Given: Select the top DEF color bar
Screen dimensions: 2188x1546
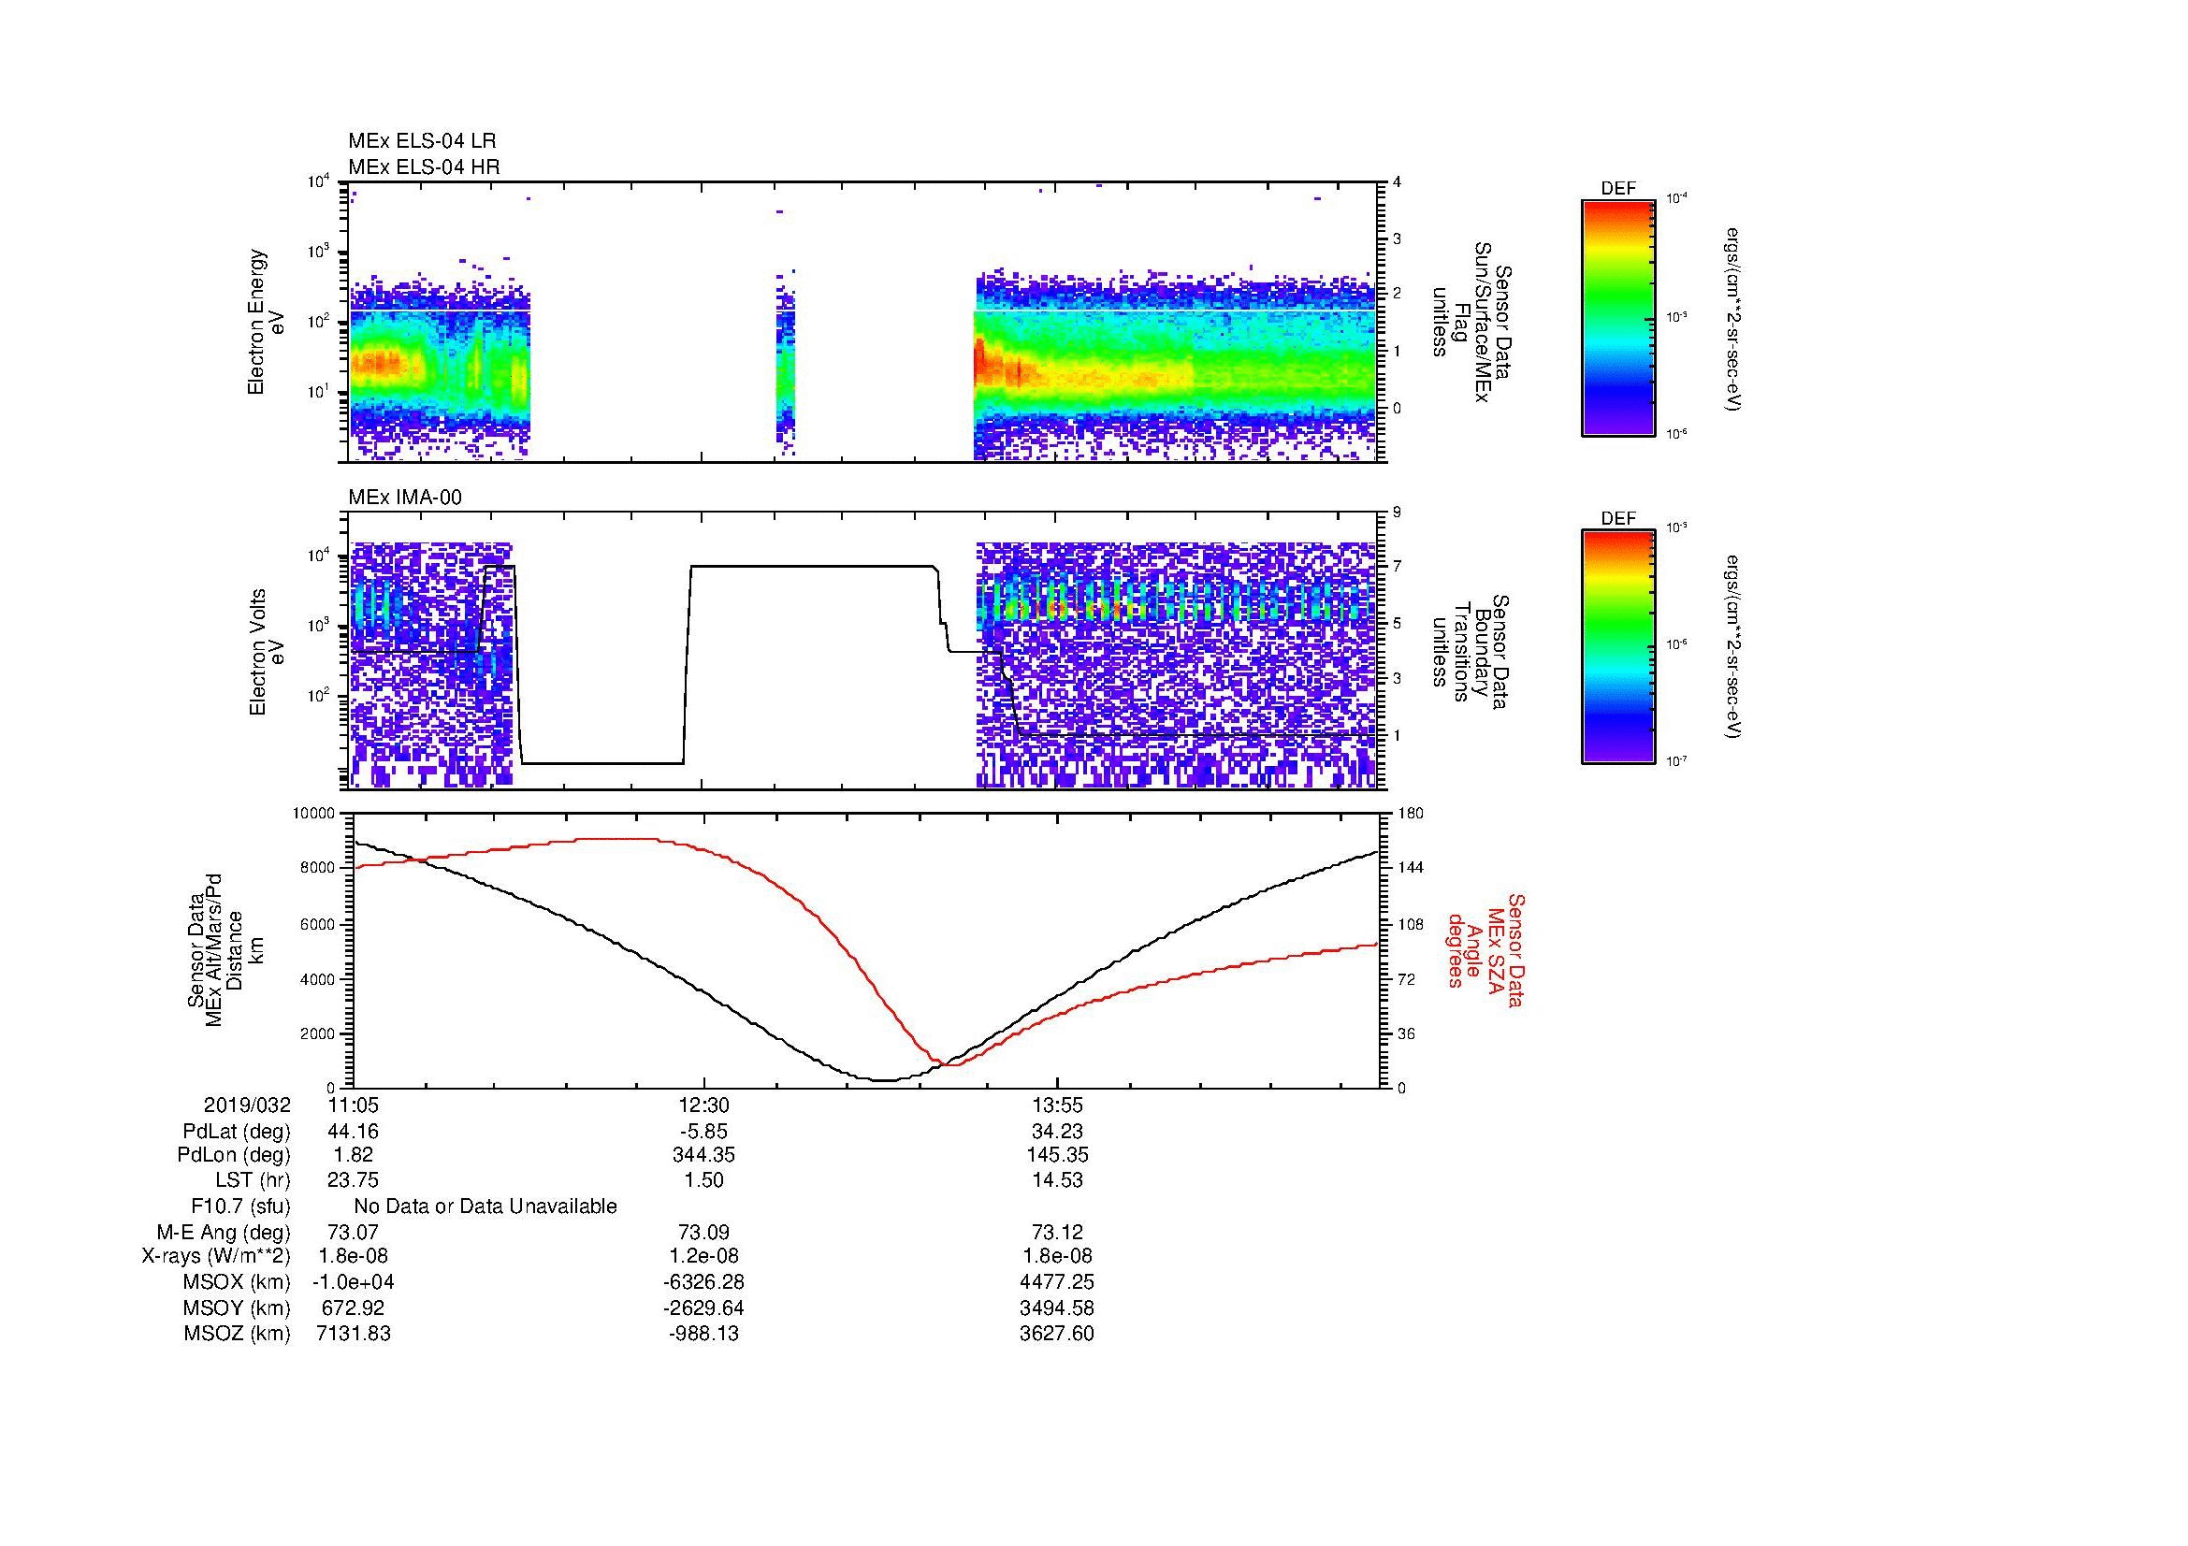Looking at the screenshot, I should tap(1618, 317).
